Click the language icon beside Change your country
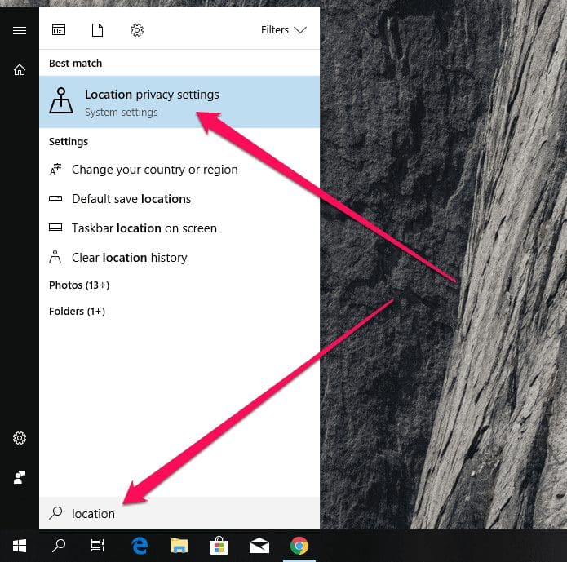The image size is (567, 562). pos(55,169)
